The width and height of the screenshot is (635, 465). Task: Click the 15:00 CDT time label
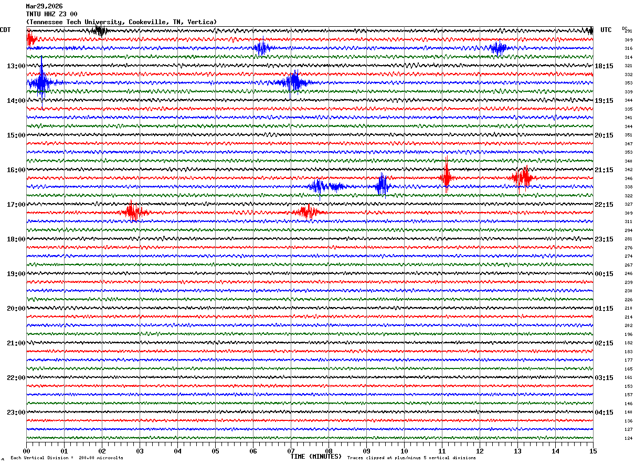tap(16, 135)
